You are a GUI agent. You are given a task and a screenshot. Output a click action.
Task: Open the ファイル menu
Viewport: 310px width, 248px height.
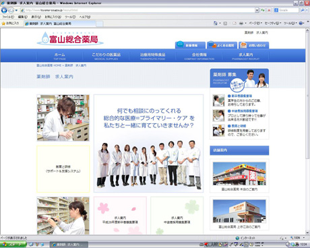click(x=8, y=17)
